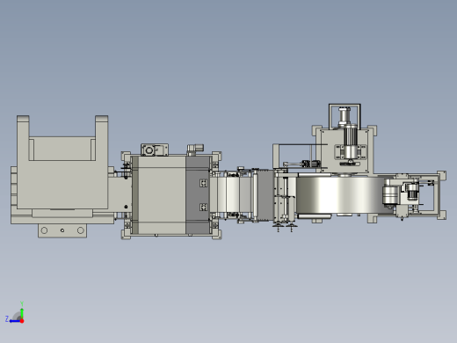Select the flanged motor atop the center enclosure
The height and width of the screenshot is (343, 457).
[x=155, y=150]
